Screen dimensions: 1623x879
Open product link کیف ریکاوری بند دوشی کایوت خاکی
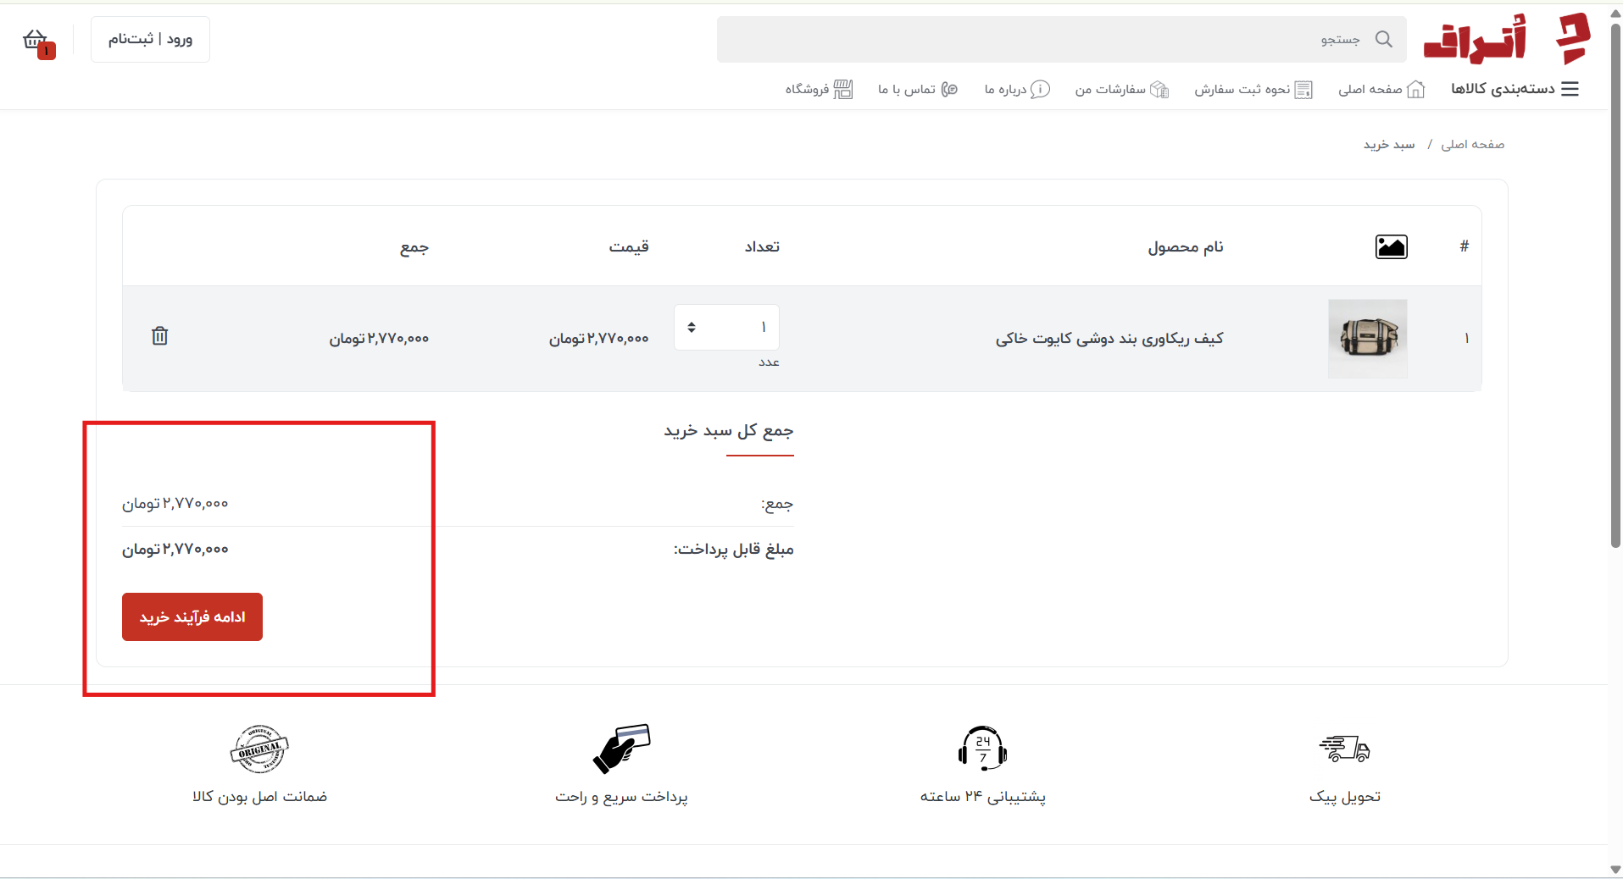tap(1109, 339)
